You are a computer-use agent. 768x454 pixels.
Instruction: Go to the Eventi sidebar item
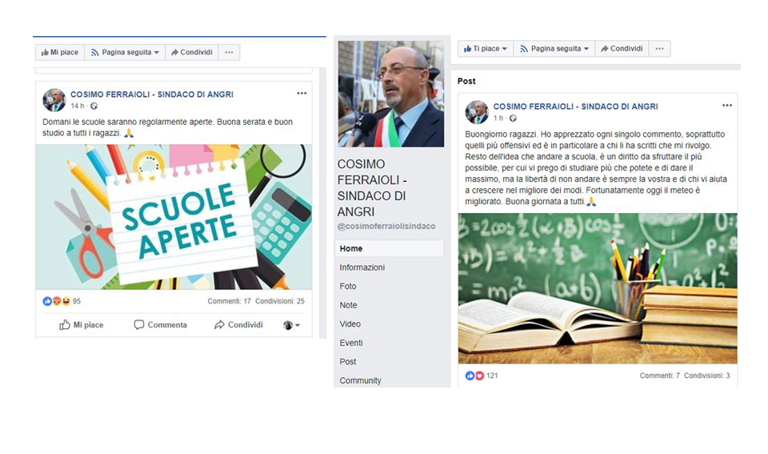[350, 343]
